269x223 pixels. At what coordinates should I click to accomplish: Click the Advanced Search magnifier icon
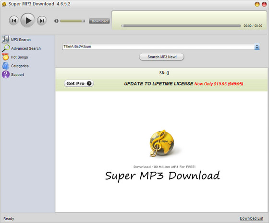(6, 48)
